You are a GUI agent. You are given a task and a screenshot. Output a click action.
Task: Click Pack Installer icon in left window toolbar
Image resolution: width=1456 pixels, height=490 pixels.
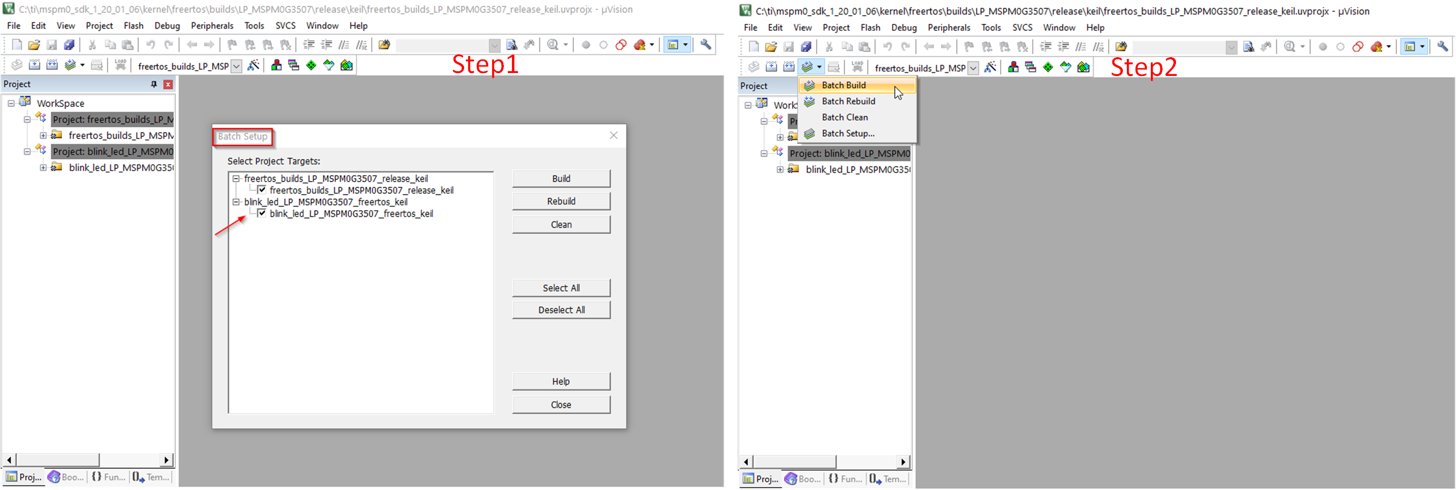(x=347, y=65)
